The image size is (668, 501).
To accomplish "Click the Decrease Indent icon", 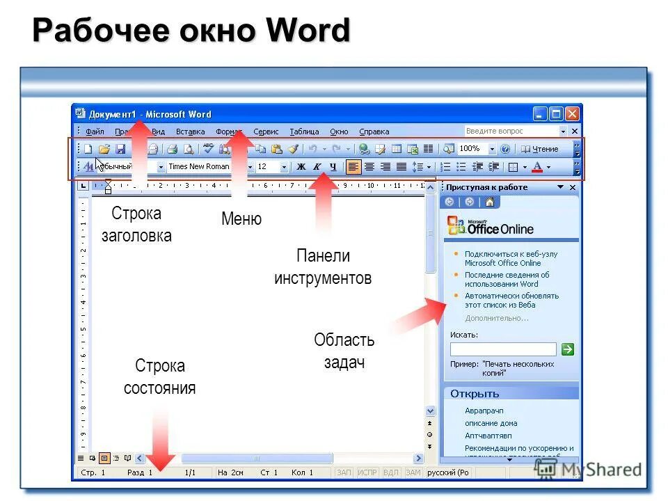I will coord(477,166).
